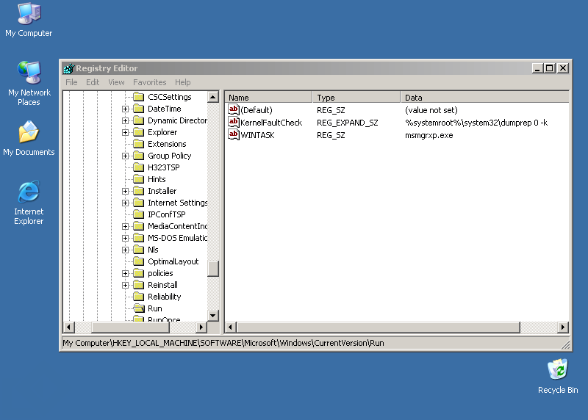The width and height of the screenshot is (588, 420).
Task: Click the tree pane horizontal scrollbar thumb
Action: click(131, 327)
